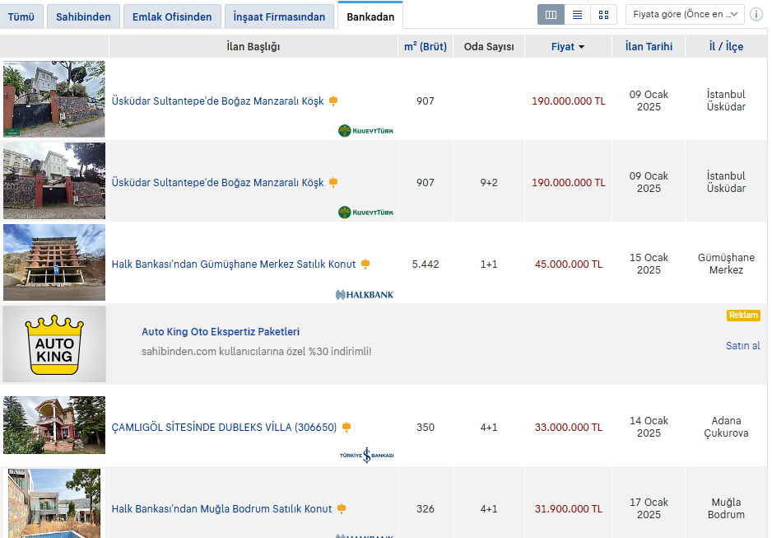This screenshot has height=538, width=772.
Task: Click the pin icon on Gümüşhane Merkez listing
Action: point(365,264)
